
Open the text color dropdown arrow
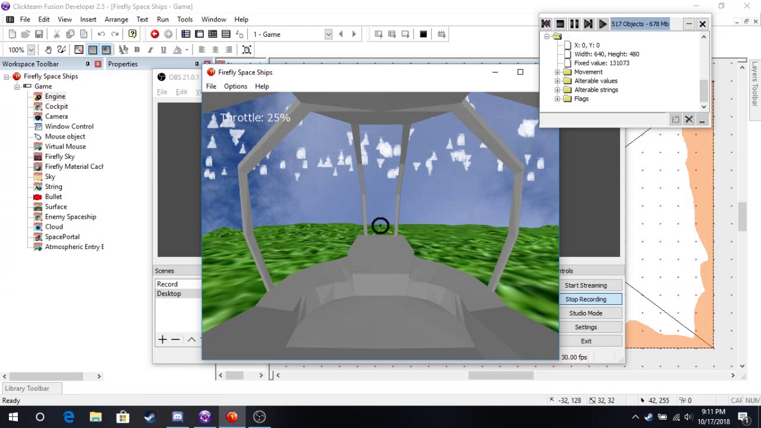click(x=187, y=50)
